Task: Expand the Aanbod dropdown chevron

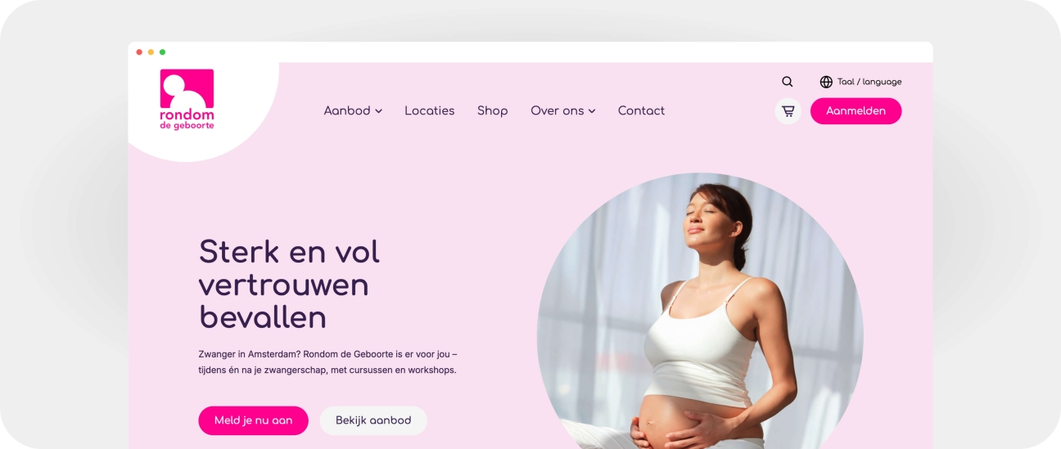Action: click(378, 111)
